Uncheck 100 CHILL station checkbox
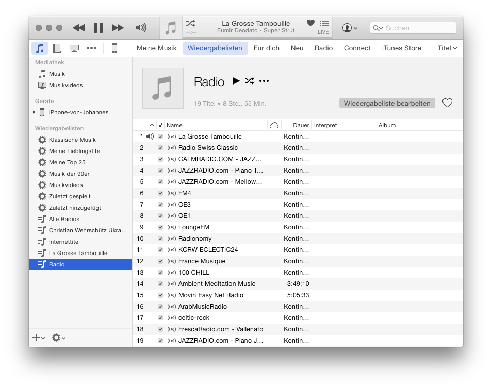The width and height of the screenshot is (492, 388). [x=160, y=273]
